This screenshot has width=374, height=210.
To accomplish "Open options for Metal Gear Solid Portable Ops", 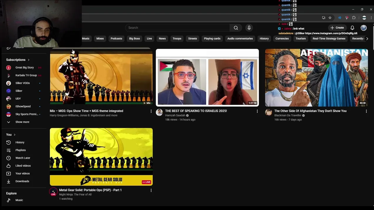I will point(151,190).
